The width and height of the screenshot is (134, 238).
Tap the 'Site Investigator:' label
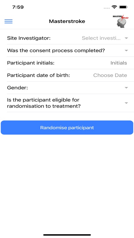pyautogui.click(x=29, y=38)
